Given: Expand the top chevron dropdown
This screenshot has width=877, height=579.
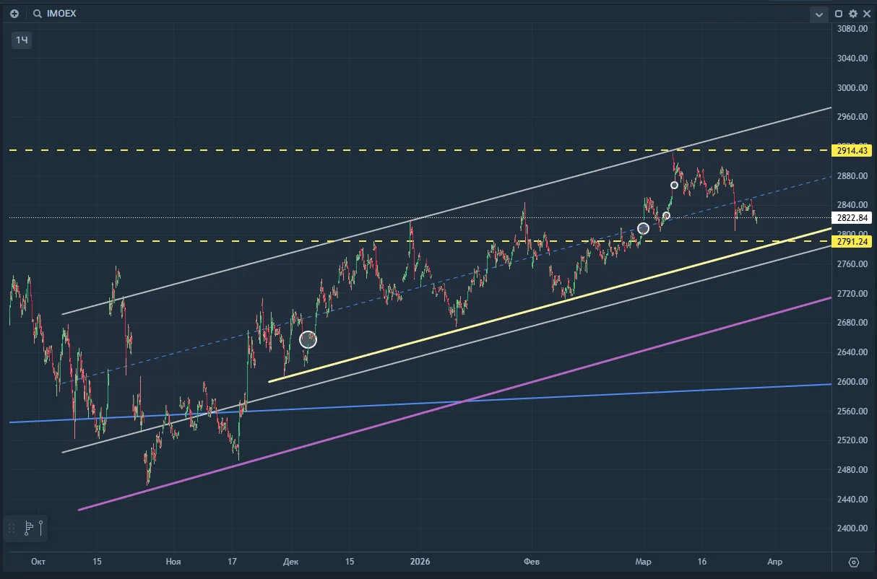Looking at the screenshot, I should [818, 14].
